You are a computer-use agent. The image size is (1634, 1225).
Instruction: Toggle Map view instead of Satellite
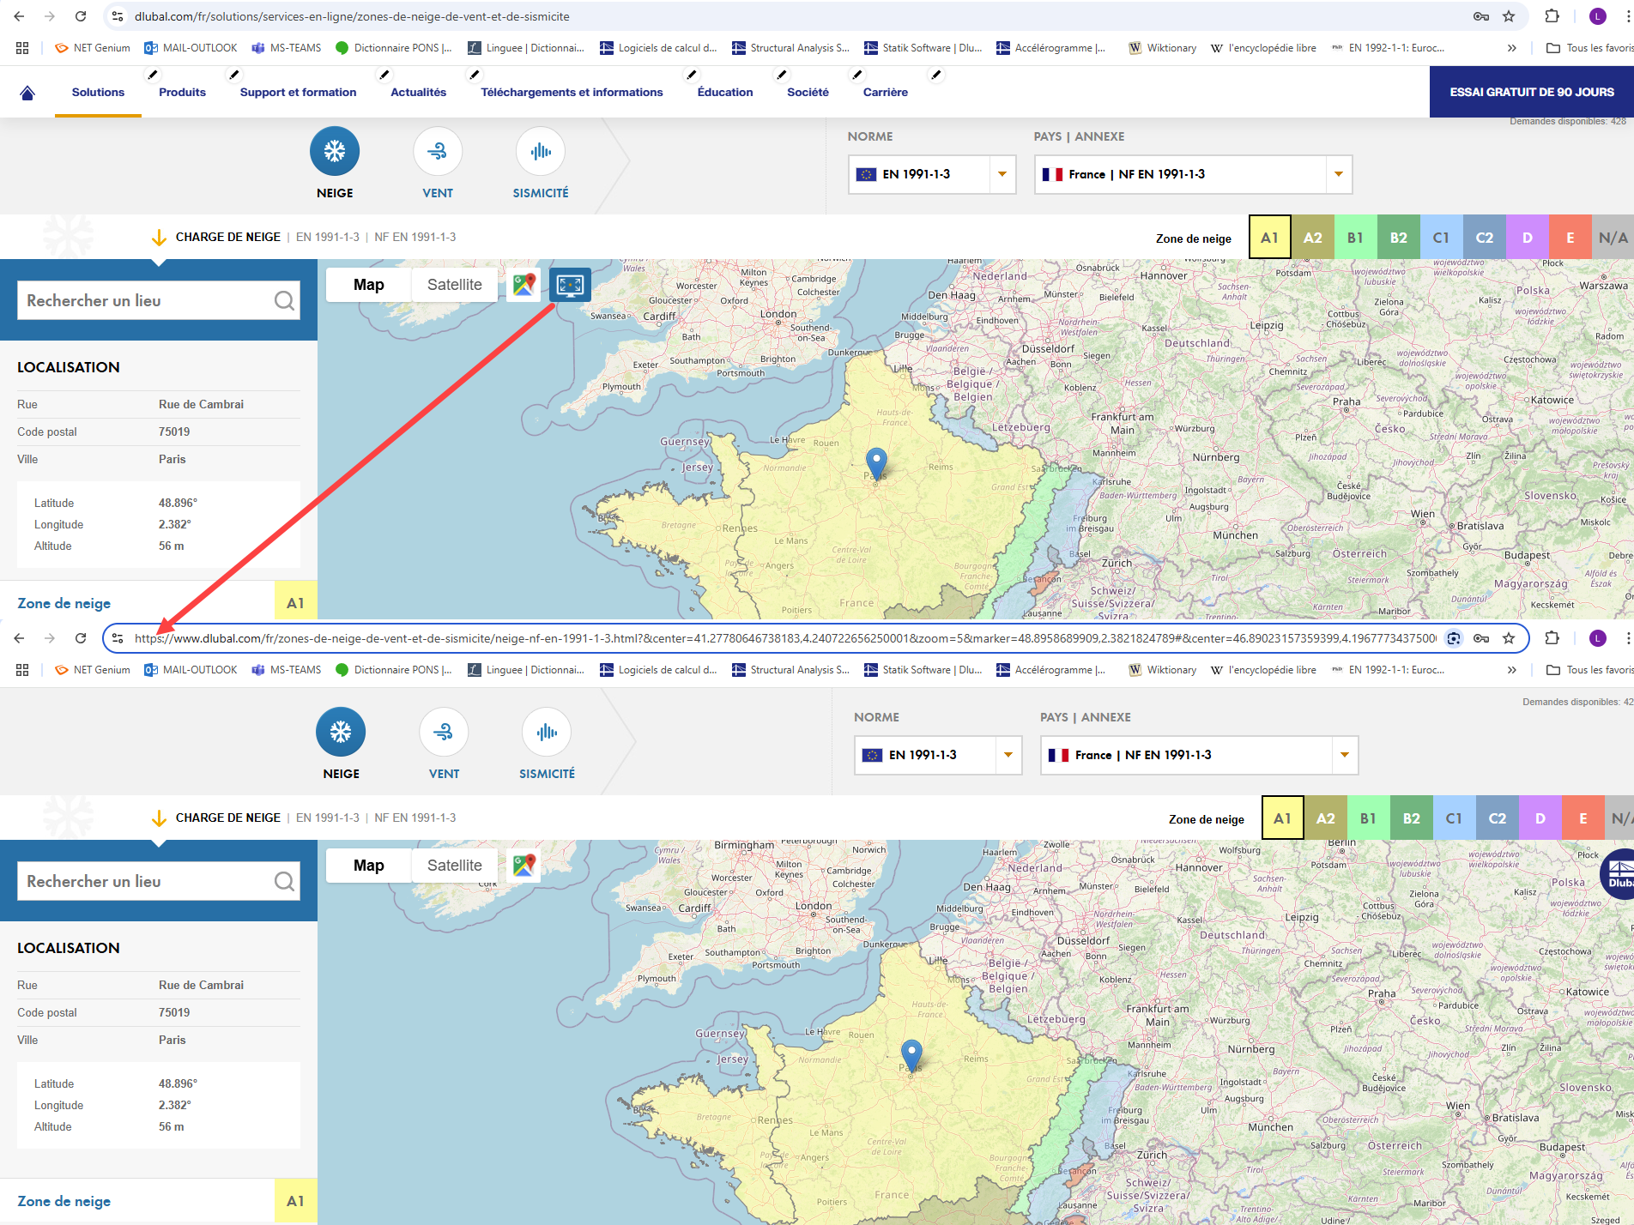pos(367,284)
